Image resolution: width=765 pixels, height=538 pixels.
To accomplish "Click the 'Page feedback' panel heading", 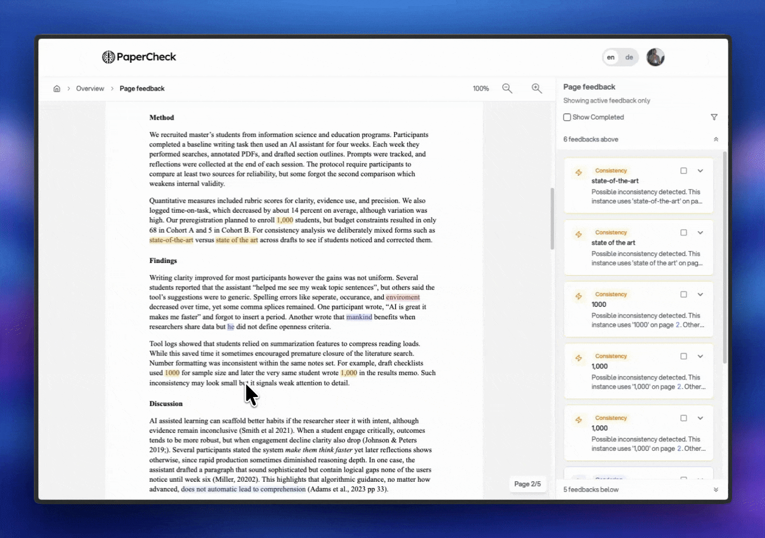I will pos(589,87).
